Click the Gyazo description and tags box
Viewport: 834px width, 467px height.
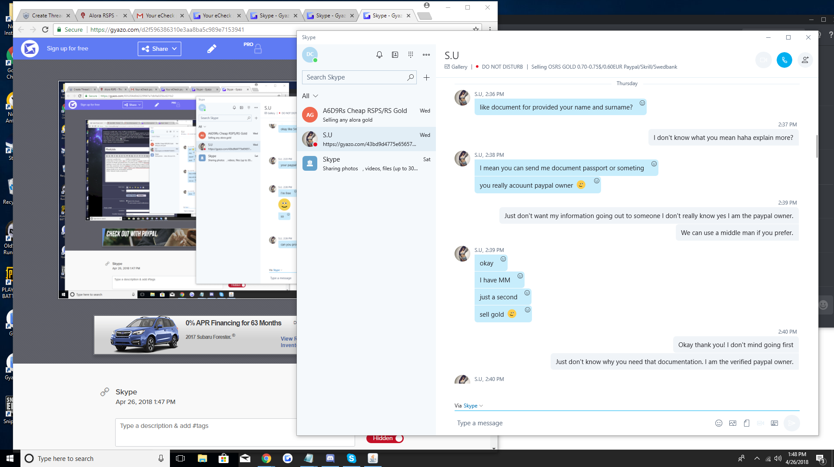pyautogui.click(x=235, y=432)
